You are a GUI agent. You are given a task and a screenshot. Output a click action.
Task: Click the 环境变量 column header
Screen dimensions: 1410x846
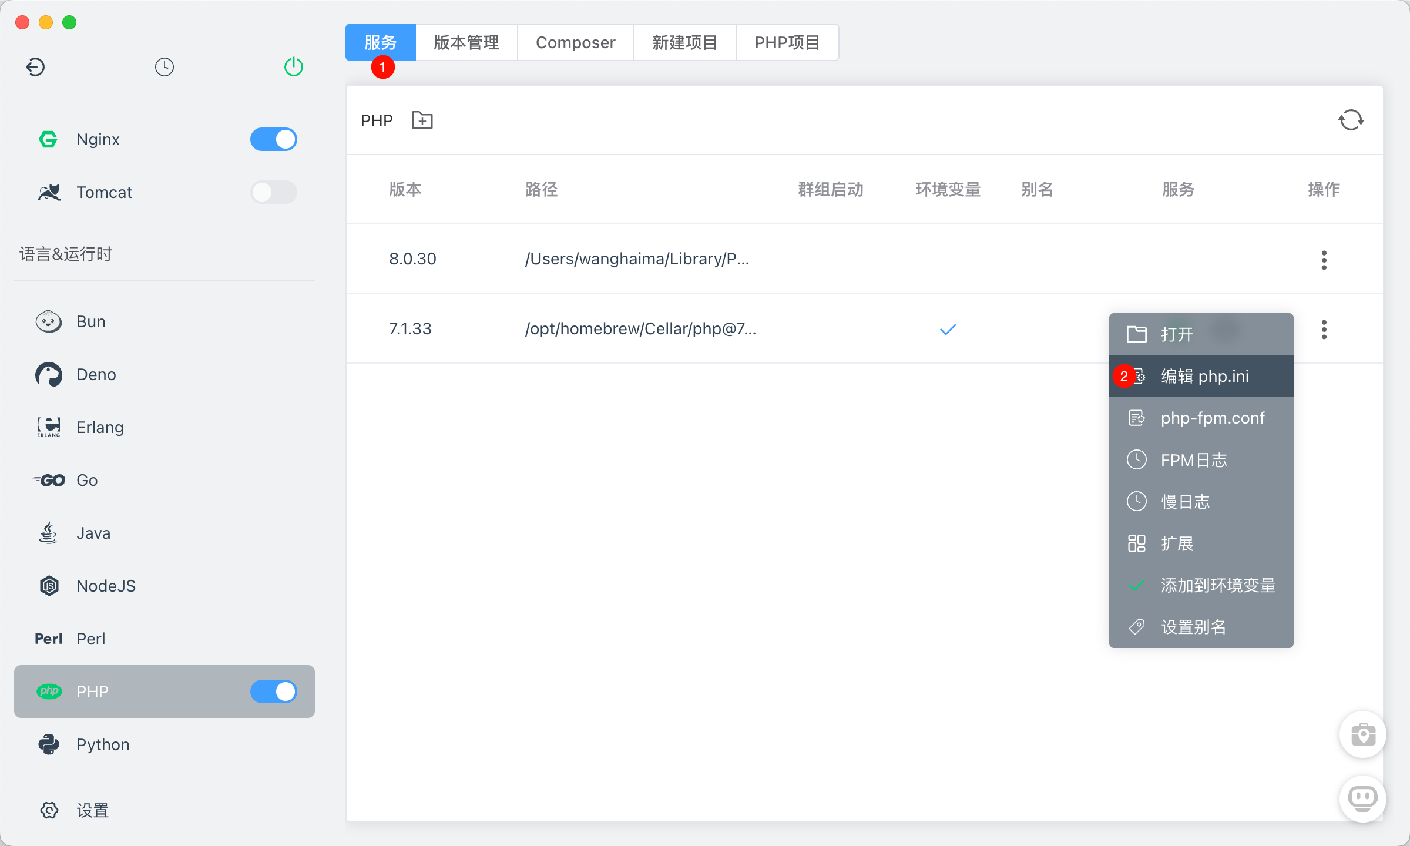point(948,189)
